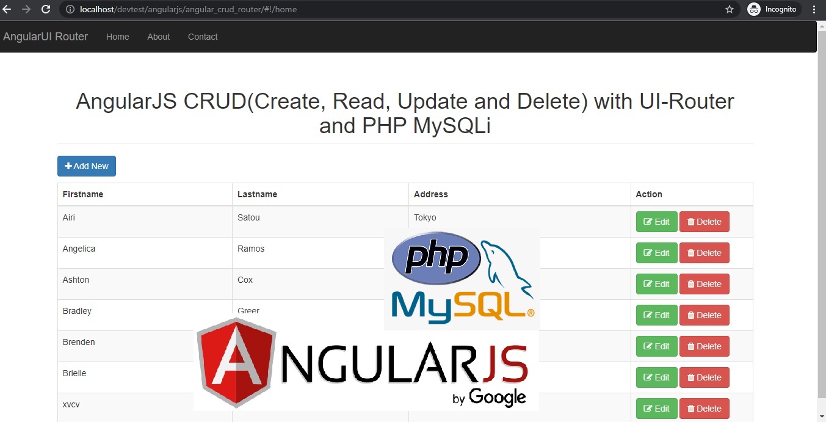Edit the xvcv row
826x422 pixels.
pos(657,409)
